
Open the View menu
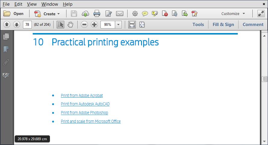point(32,4)
